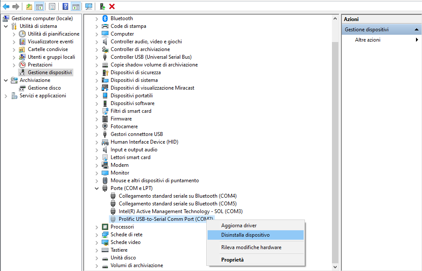This screenshot has width=422, height=271.
Task: Open Proprietà from the context menu
Action: coord(256,260)
